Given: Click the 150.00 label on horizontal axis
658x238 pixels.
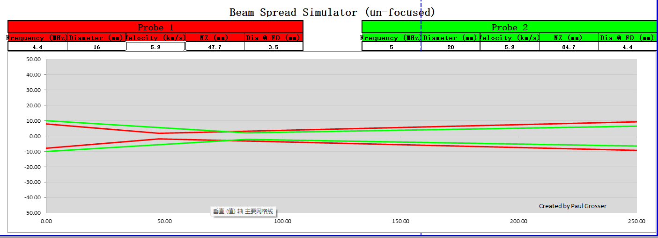Looking at the screenshot, I should point(400,221).
